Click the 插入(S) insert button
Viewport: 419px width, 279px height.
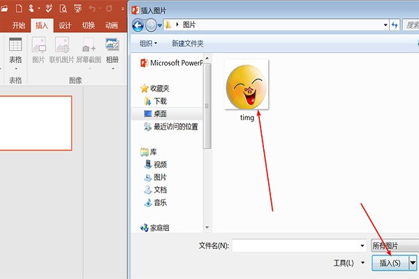390,263
